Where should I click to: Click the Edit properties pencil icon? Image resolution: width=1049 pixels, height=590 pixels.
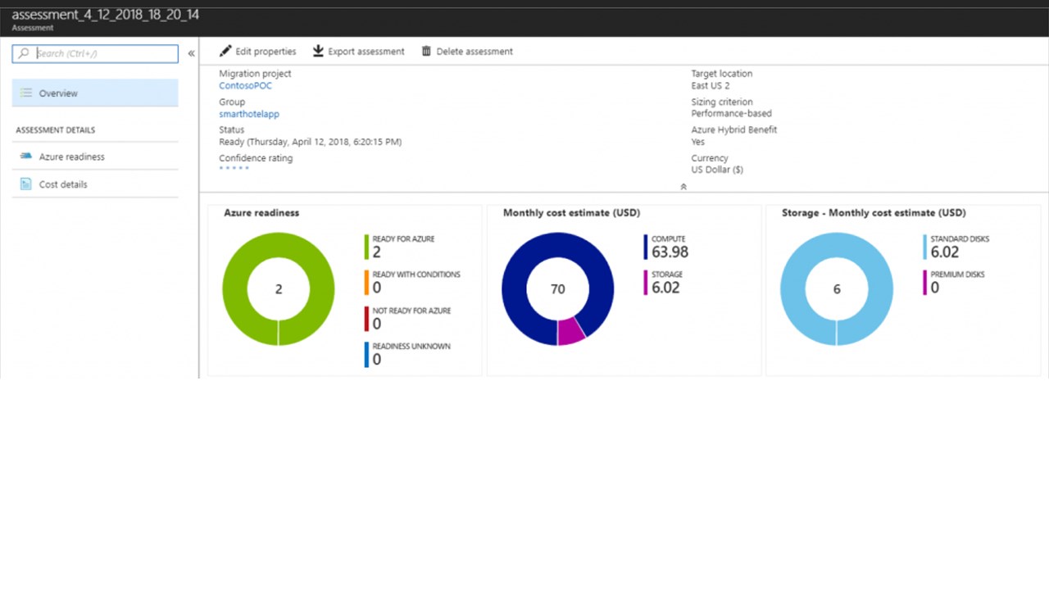pyautogui.click(x=225, y=51)
